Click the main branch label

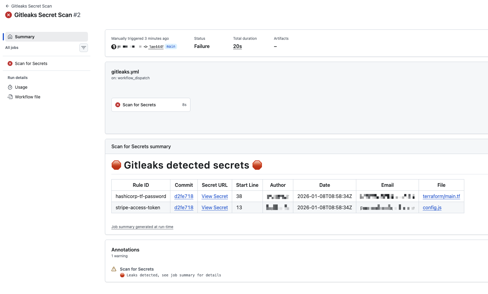coord(171,46)
